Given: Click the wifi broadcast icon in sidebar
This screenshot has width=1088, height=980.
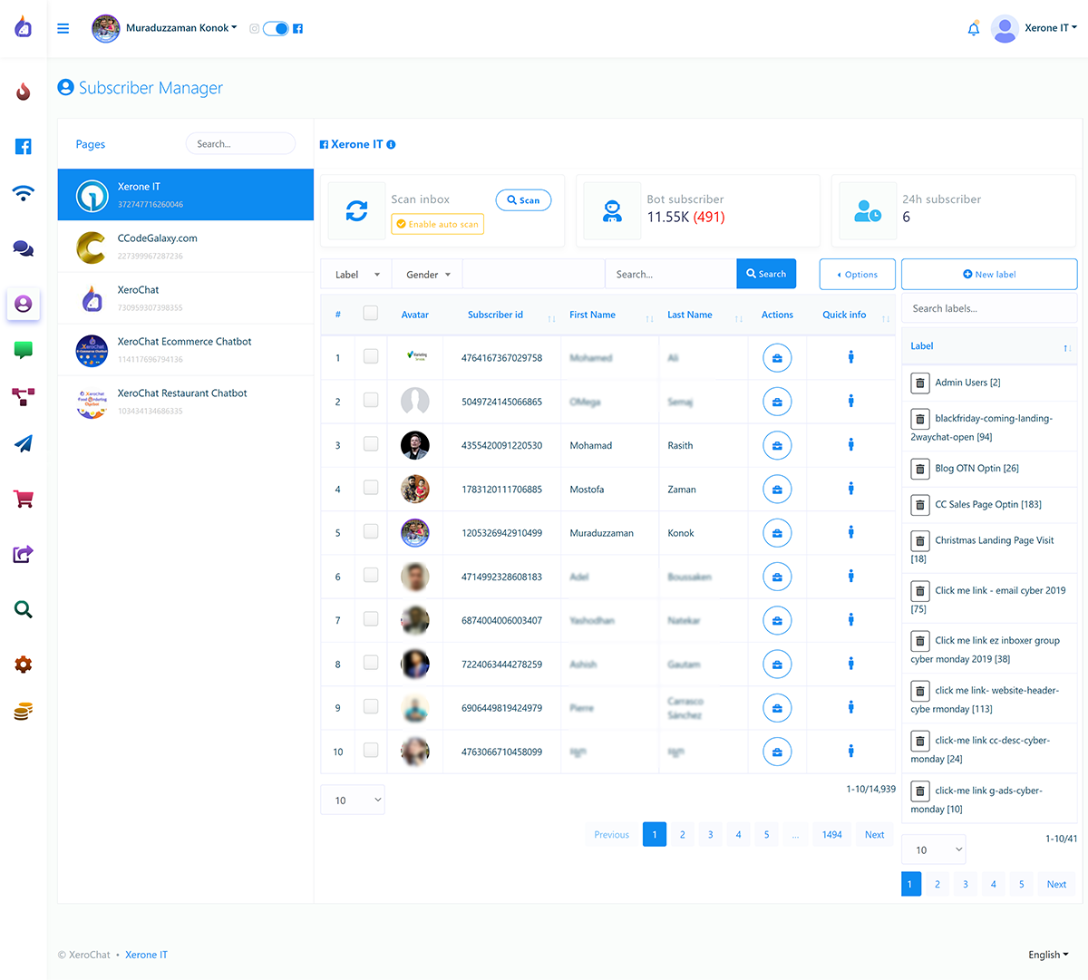Looking at the screenshot, I should coord(24,192).
